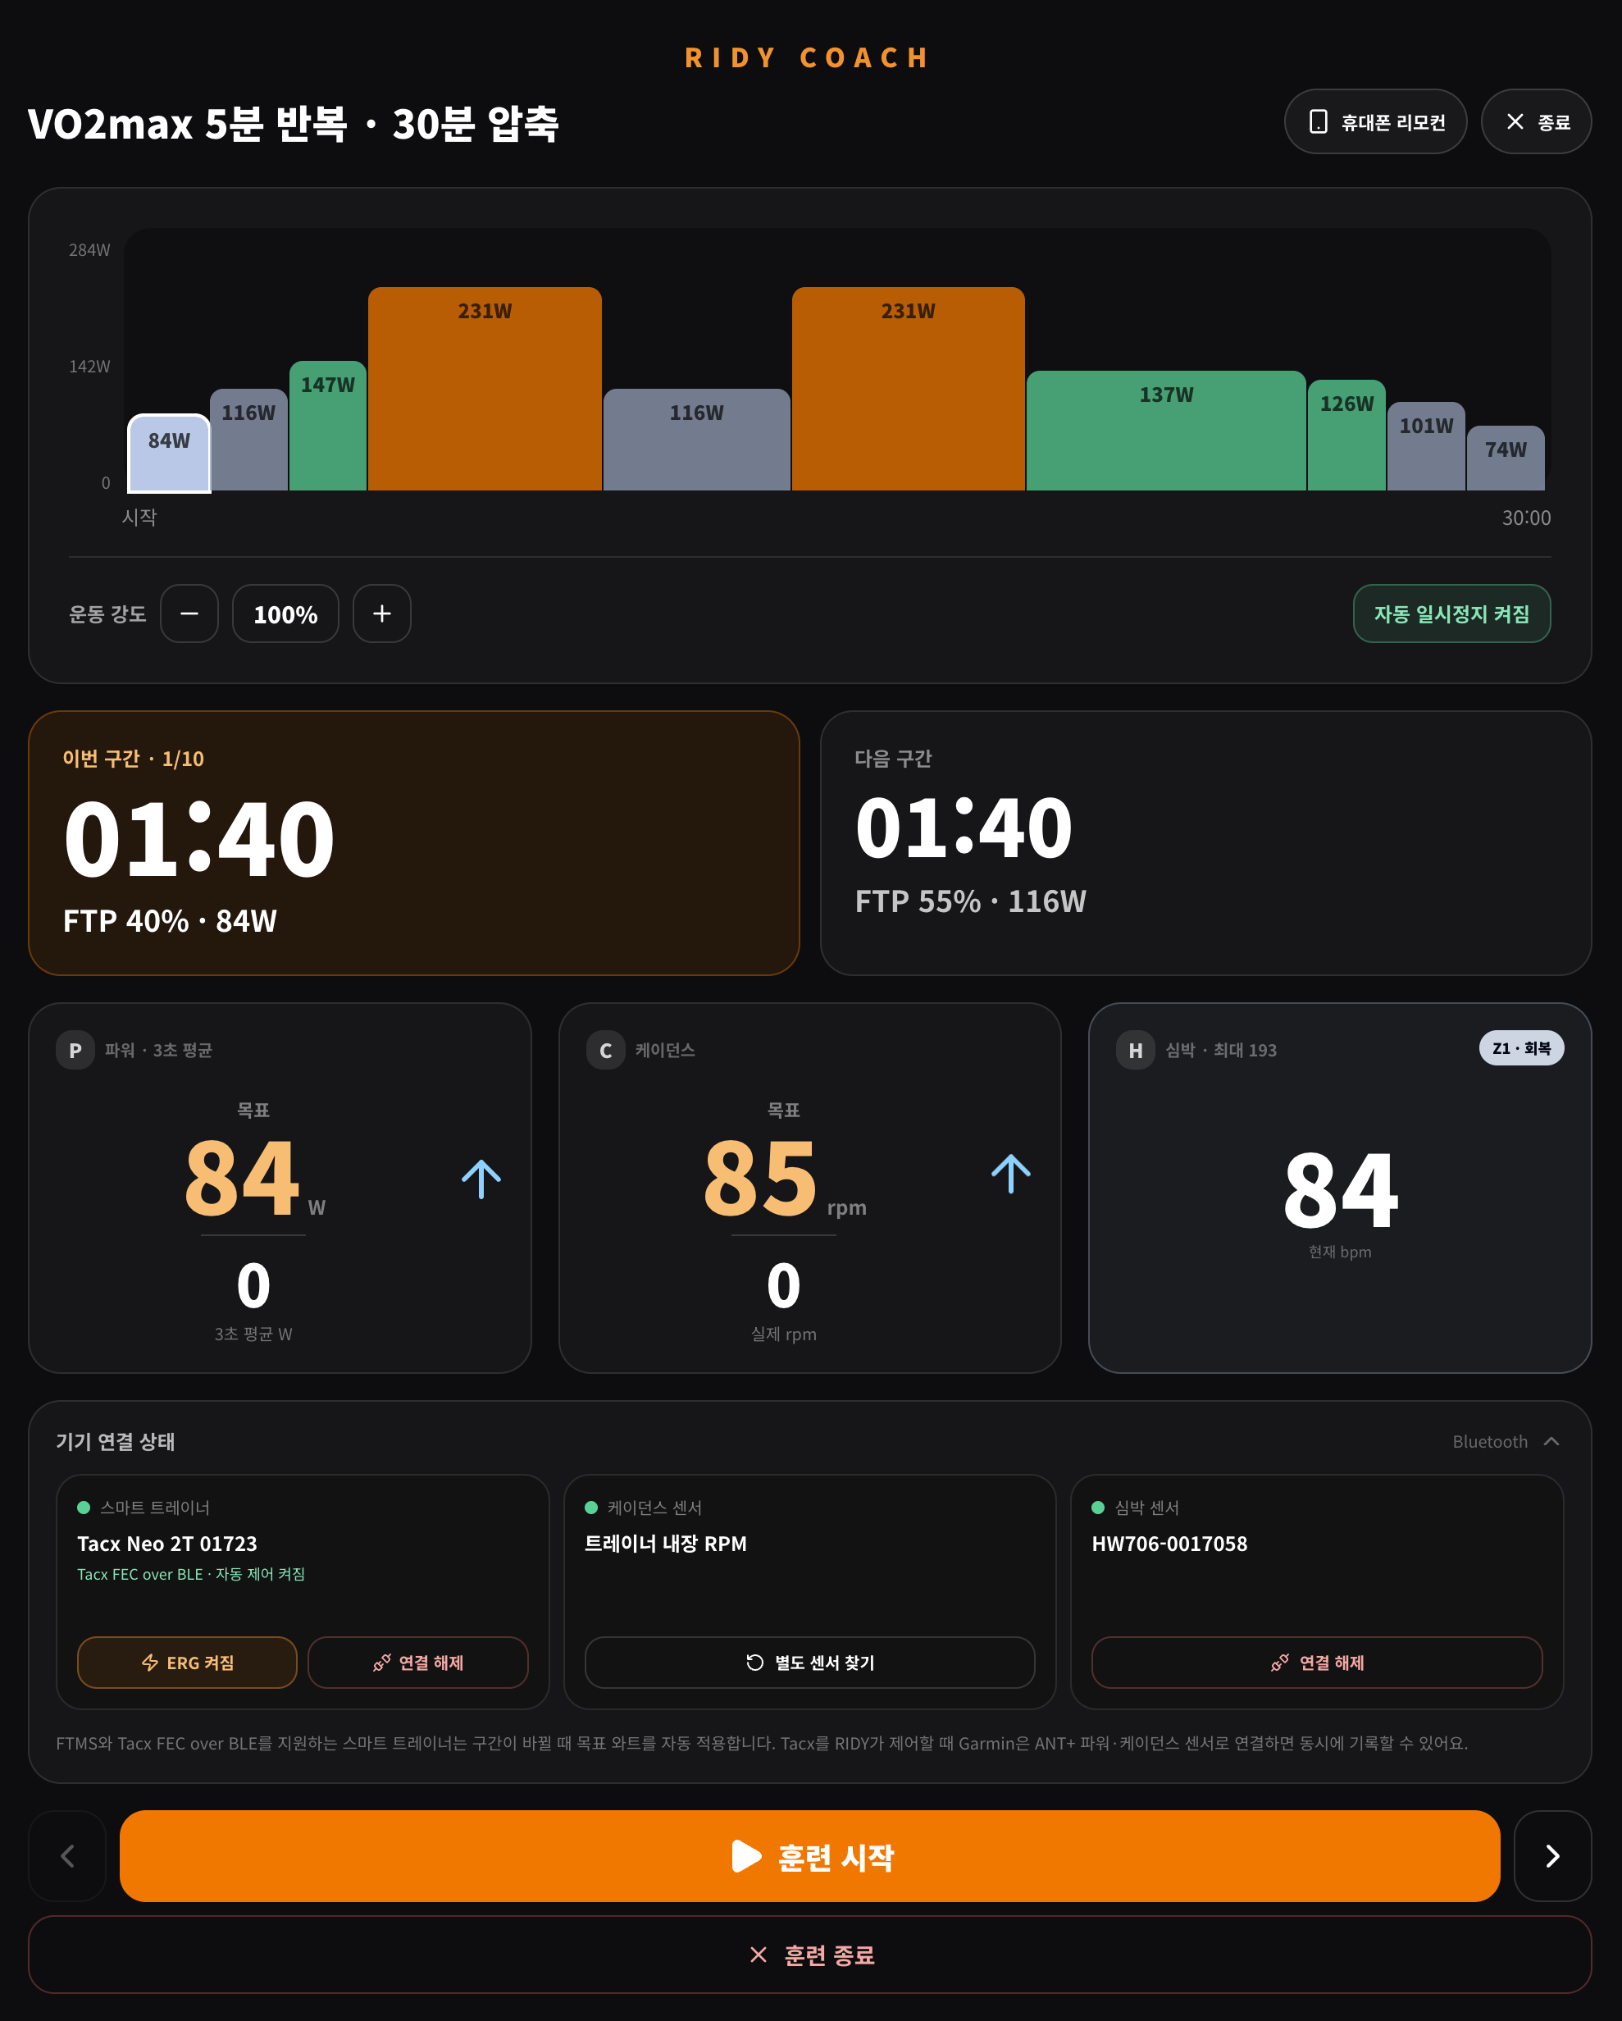This screenshot has height=2021, width=1622.
Task: Increase workout intensity with plus button
Action: [x=381, y=614]
